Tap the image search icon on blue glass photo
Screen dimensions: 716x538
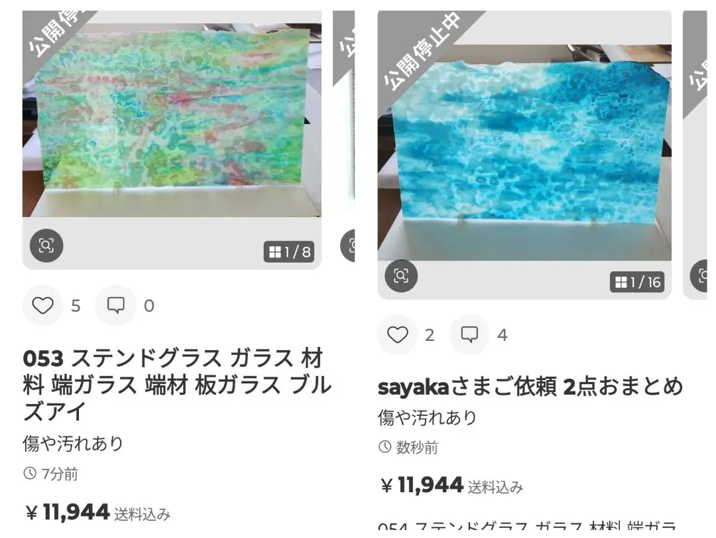pos(401,275)
